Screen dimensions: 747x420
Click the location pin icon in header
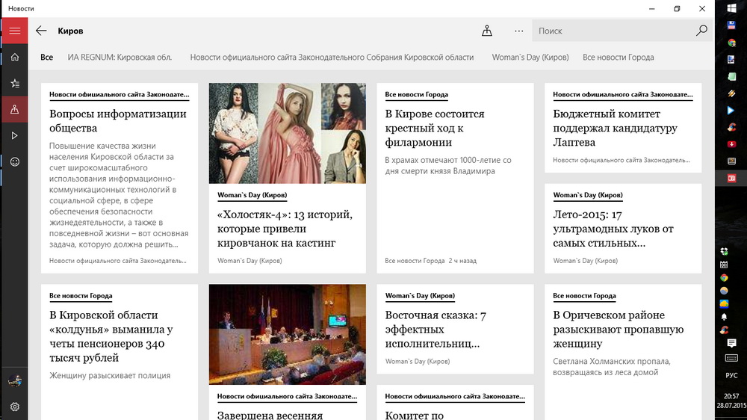click(x=487, y=31)
